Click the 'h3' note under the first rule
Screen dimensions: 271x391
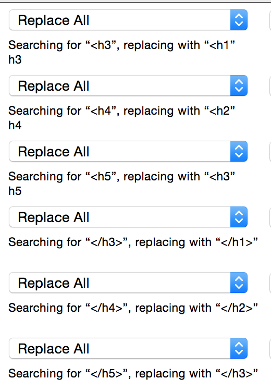[15, 60]
